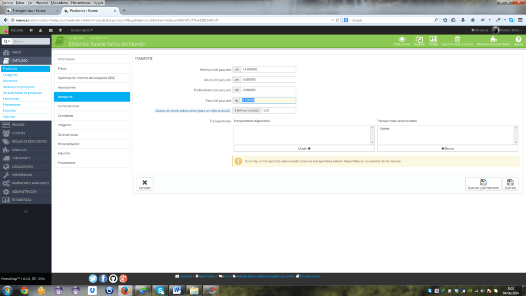Switch to the Transportistas • Kaiene tab
526x296 pixels.
tap(32, 11)
